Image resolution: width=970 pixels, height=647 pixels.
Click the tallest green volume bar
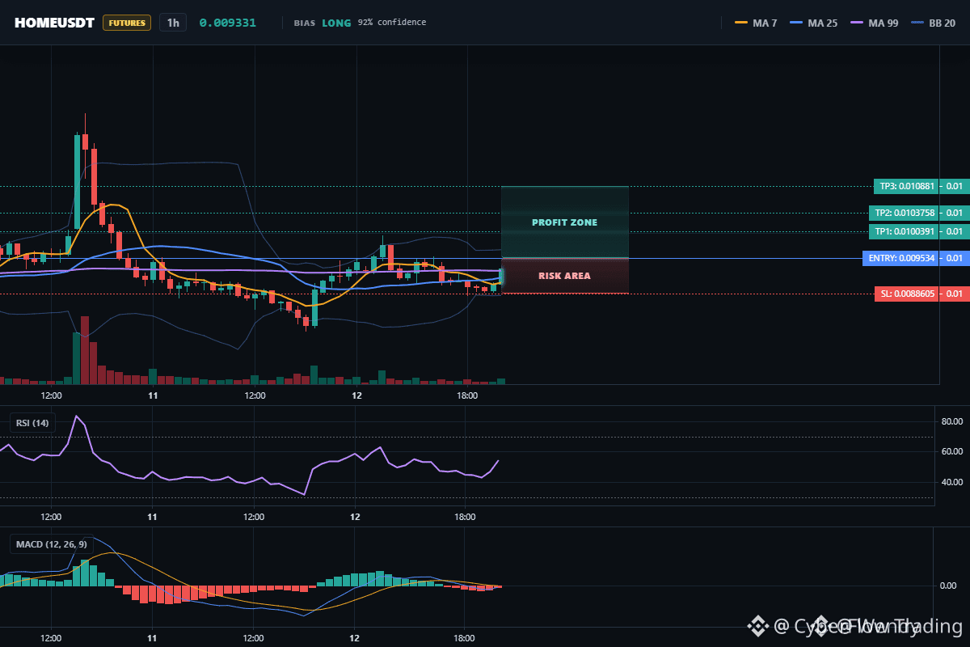coord(77,358)
